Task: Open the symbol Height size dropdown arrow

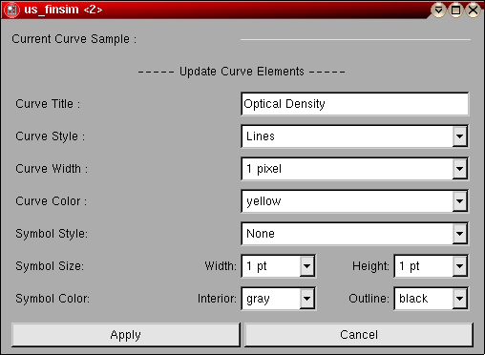Action: tap(459, 266)
